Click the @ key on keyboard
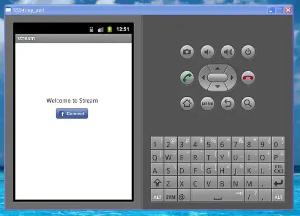This screenshot has width=300, height=216. click(x=184, y=195)
